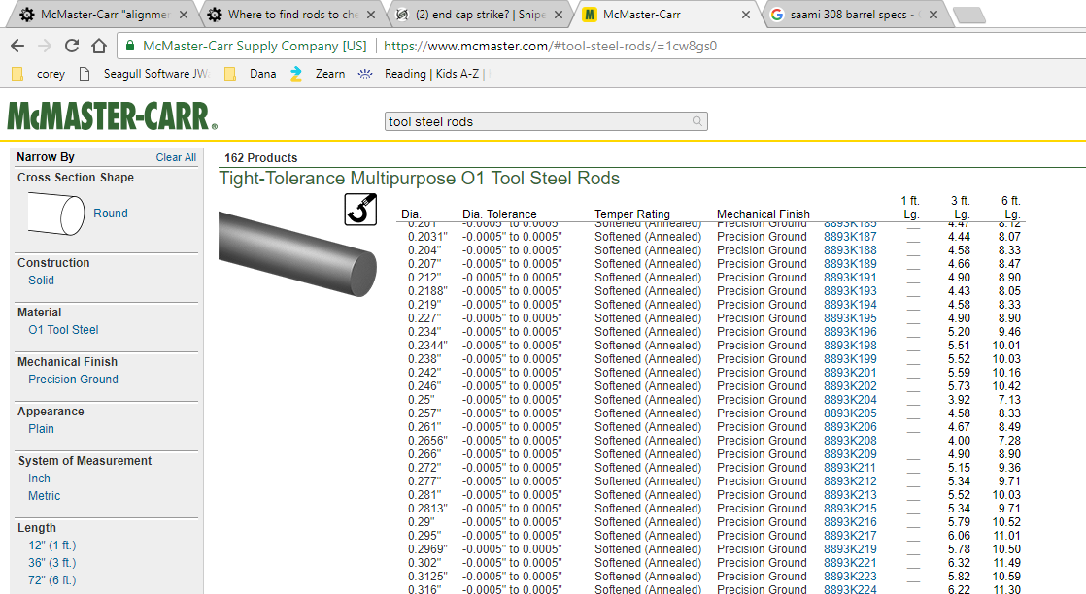
Task: Open part number 8893K219
Action: point(850,549)
